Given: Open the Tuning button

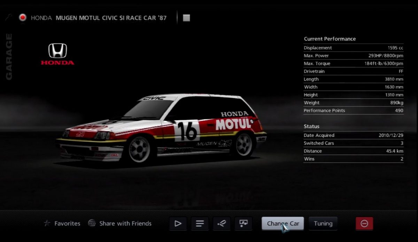Looking at the screenshot, I should 323,224.
